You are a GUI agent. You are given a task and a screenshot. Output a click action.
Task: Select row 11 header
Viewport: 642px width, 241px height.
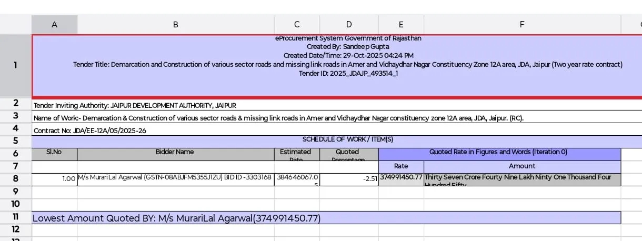pyautogui.click(x=15, y=217)
